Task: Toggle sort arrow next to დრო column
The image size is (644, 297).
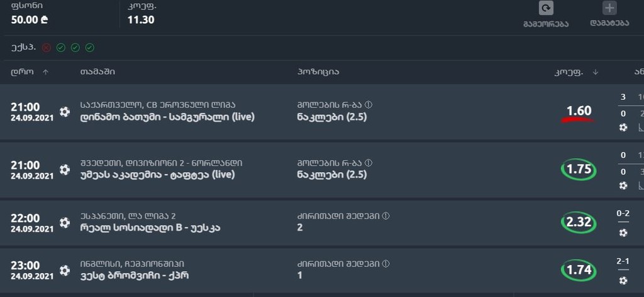Action: 45,72
